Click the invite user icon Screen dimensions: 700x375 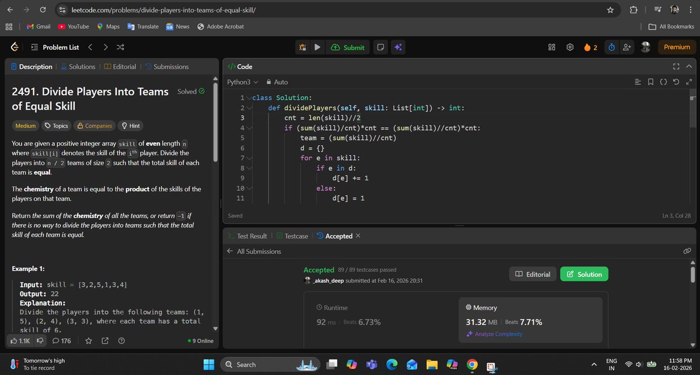pyautogui.click(x=627, y=48)
